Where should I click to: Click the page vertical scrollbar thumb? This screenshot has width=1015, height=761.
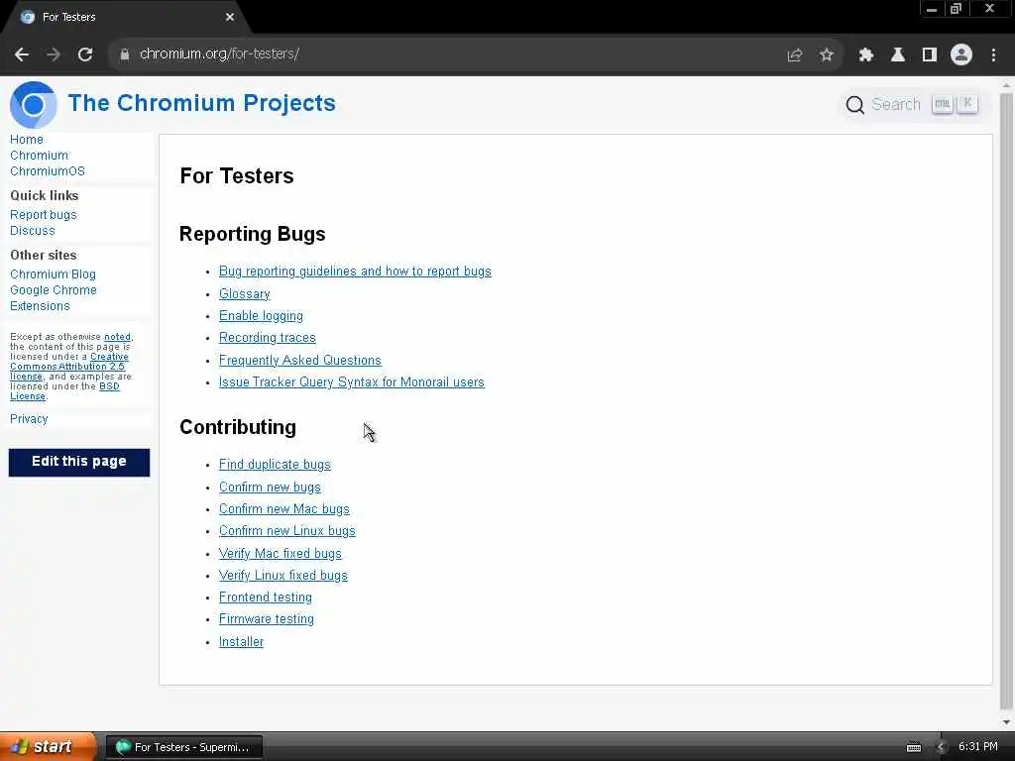tap(1006, 401)
